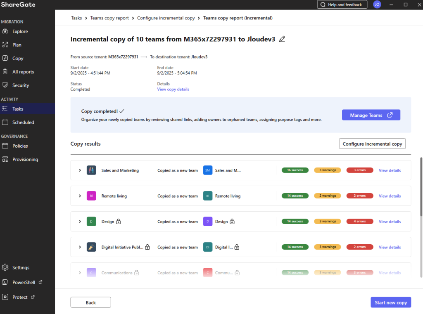Click Design purple destination icon

(207, 222)
